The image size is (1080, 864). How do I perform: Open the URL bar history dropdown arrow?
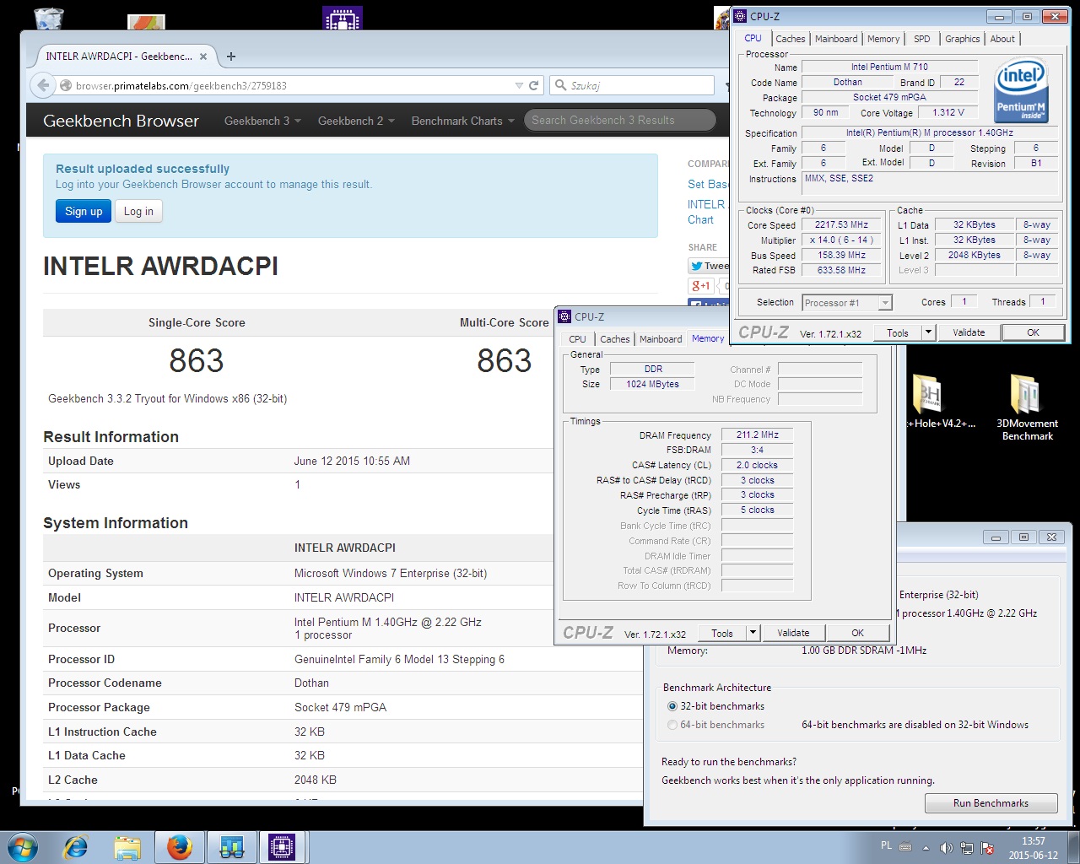pos(519,85)
